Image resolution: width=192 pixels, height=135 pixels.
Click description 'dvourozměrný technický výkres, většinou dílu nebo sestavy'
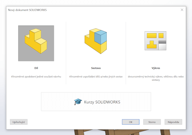click(x=156, y=78)
